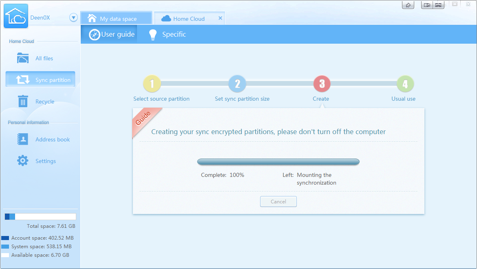Click the 'System space: 538.15 MB' text
Viewport: 477px width, 269px height.
[x=41, y=247]
